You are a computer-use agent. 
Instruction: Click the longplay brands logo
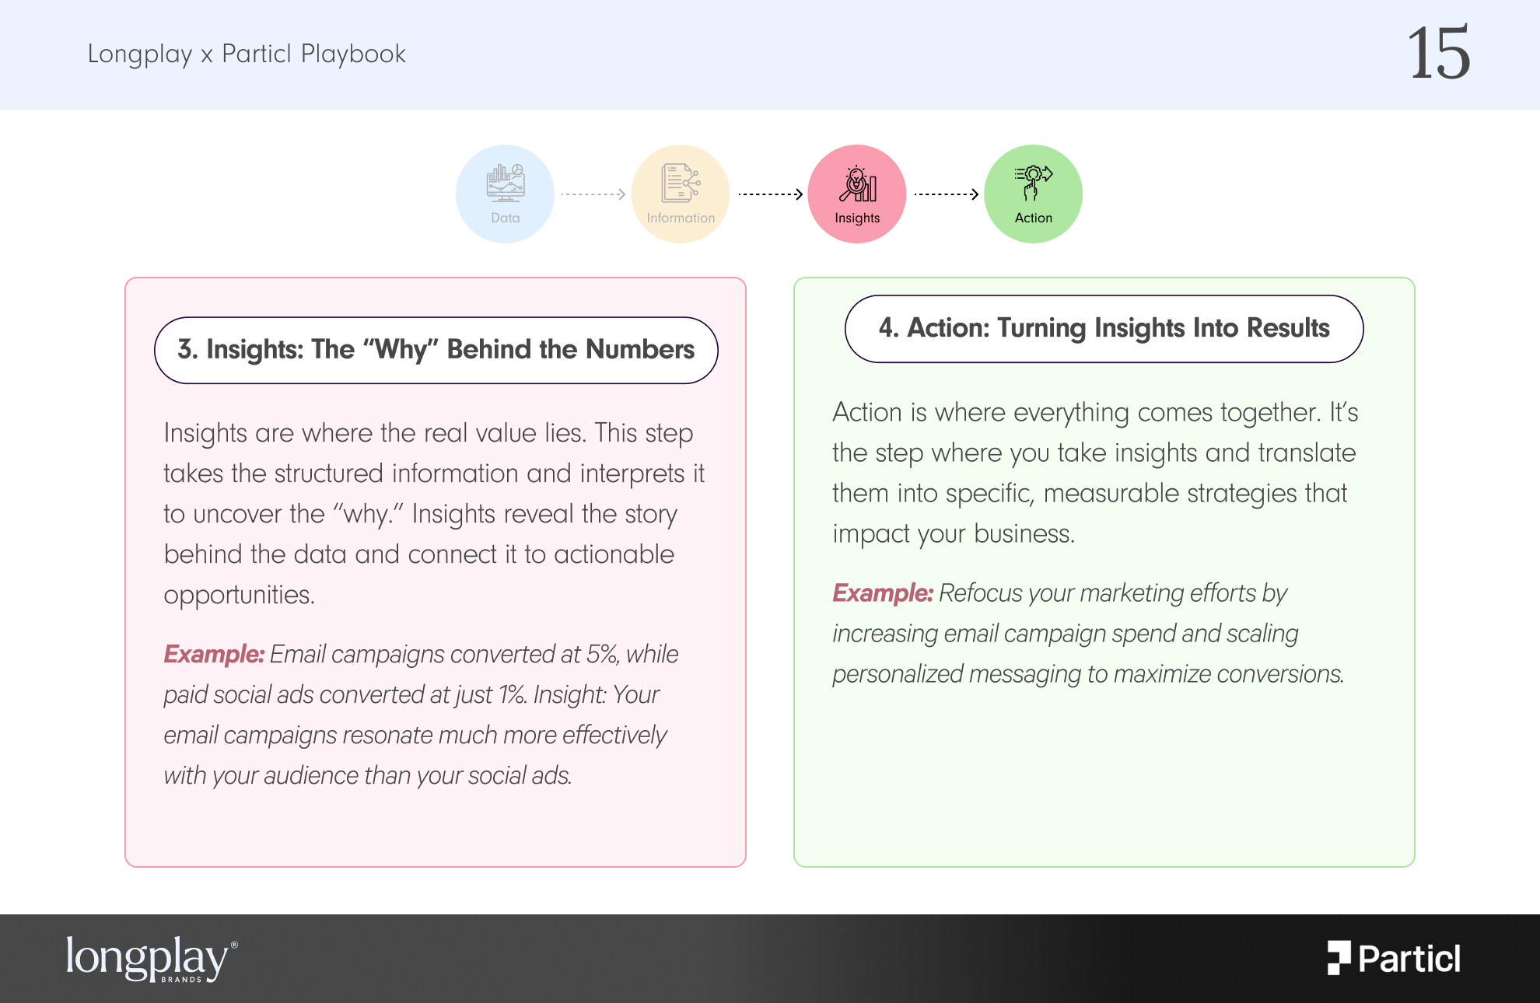click(x=152, y=958)
